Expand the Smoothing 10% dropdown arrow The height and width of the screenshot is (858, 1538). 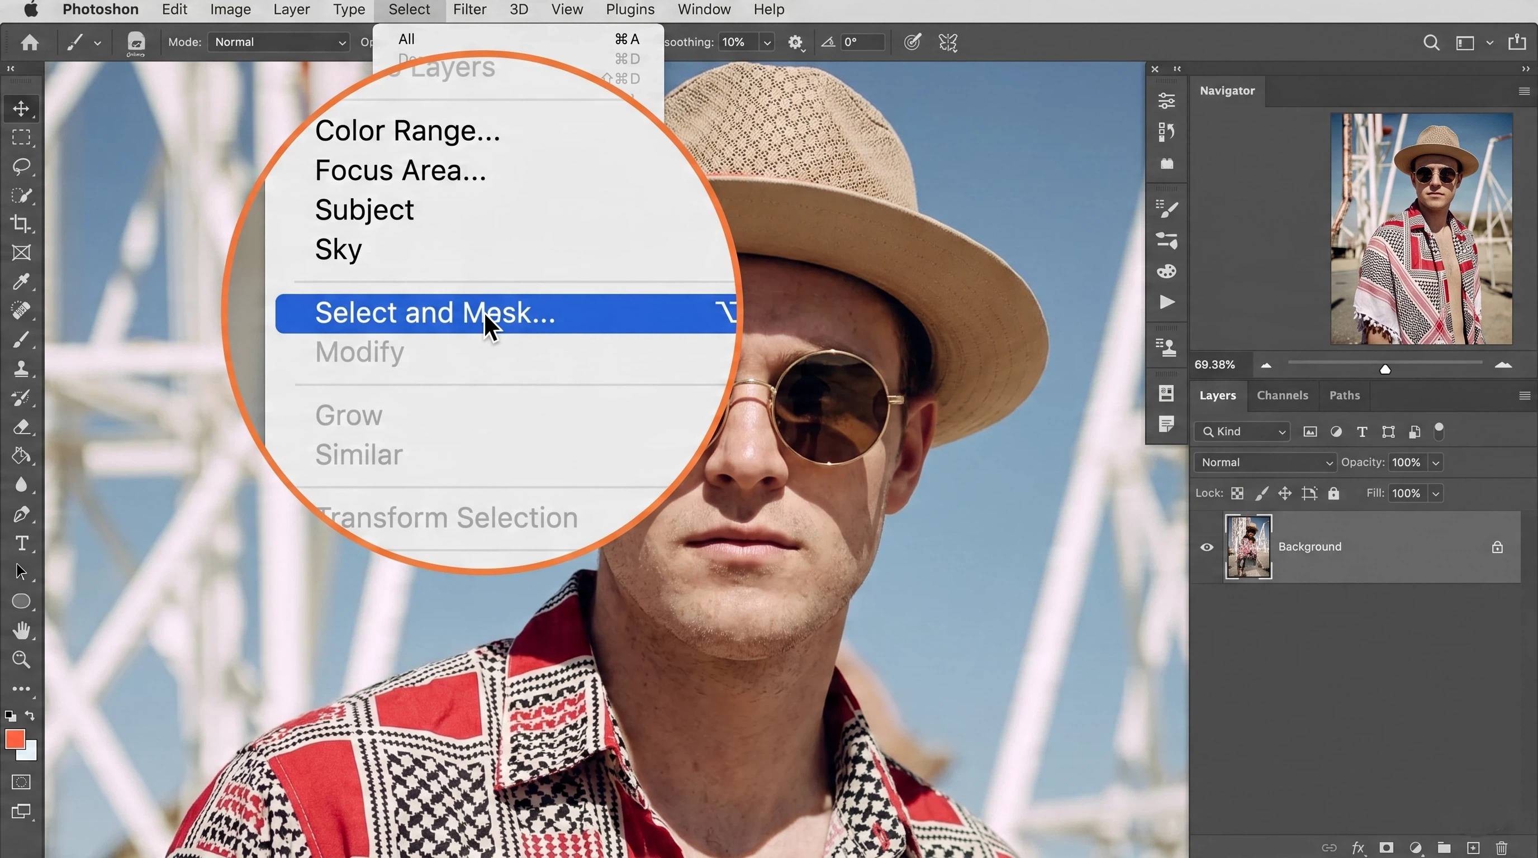[x=767, y=42]
